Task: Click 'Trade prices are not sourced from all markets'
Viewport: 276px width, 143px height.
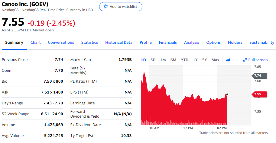Action: coord(233,133)
